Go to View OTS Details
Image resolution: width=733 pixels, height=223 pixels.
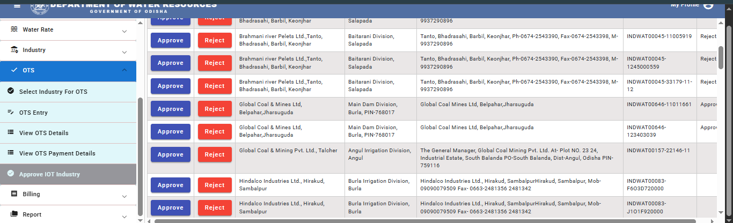click(x=68, y=133)
